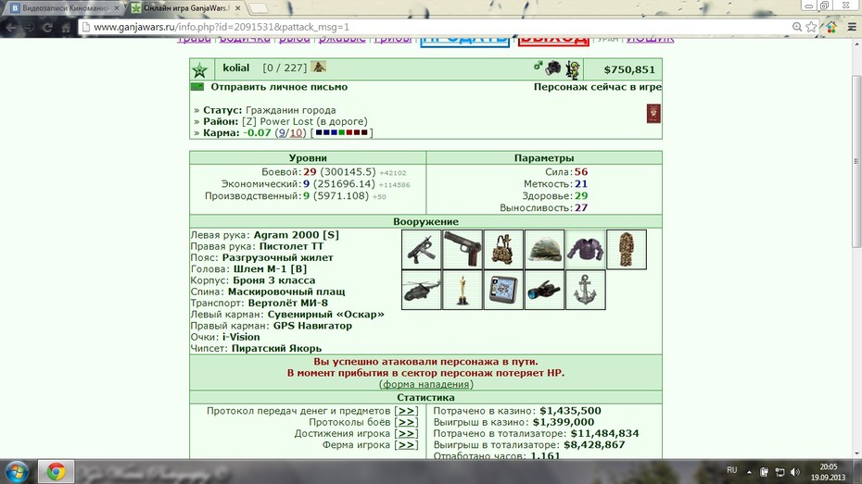Click Chrome's bookmark star icon
The image size is (862, 484).
coord(811,27)
